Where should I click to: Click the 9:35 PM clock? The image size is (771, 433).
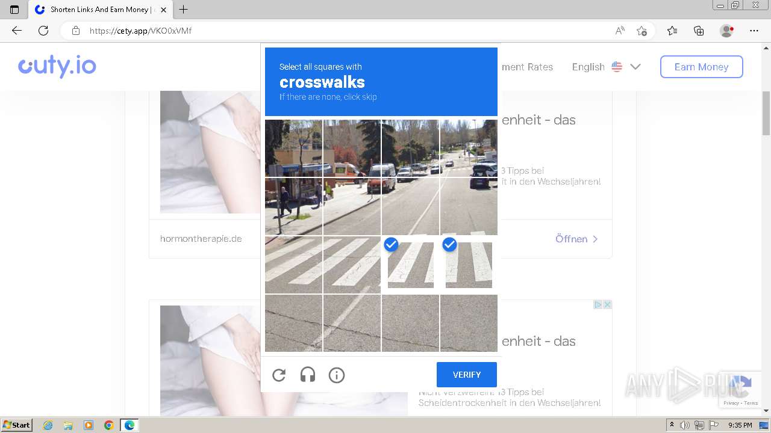[x=740, y=425]
